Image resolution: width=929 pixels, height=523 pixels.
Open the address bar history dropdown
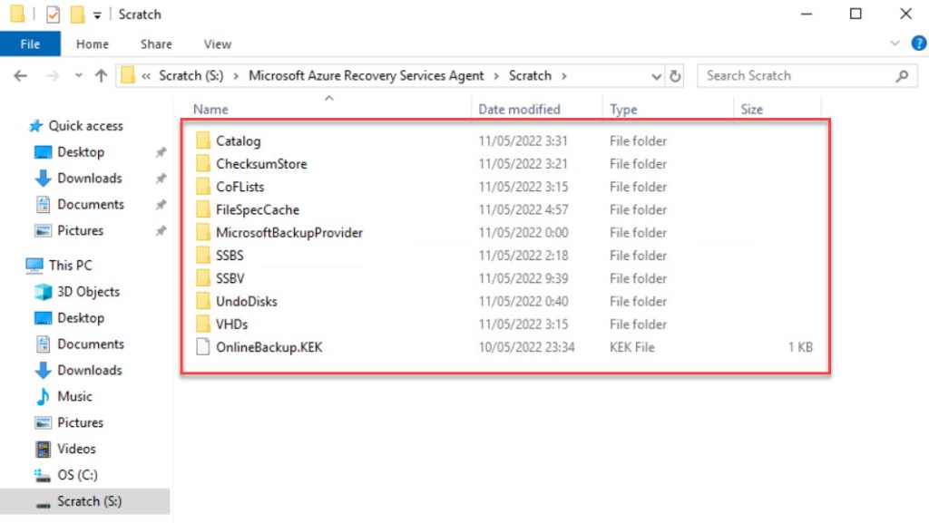tap(656, 76)
